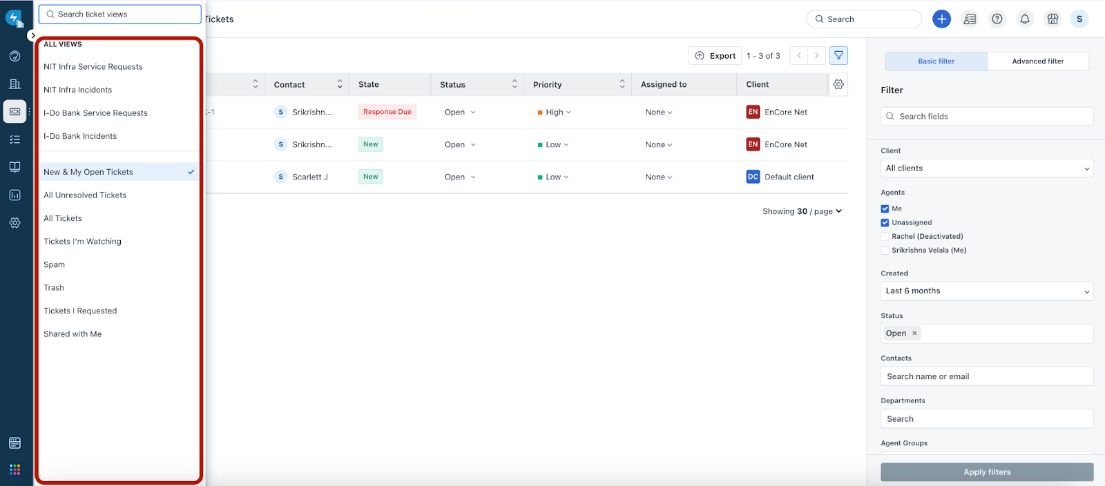Open the Reports chart icon in sidebar
Viewport: 1105px width, 486px height.
(15, 195)
